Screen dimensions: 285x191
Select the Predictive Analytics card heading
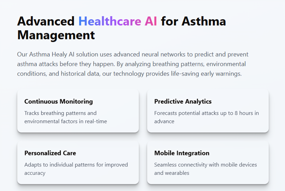[183, 101]
